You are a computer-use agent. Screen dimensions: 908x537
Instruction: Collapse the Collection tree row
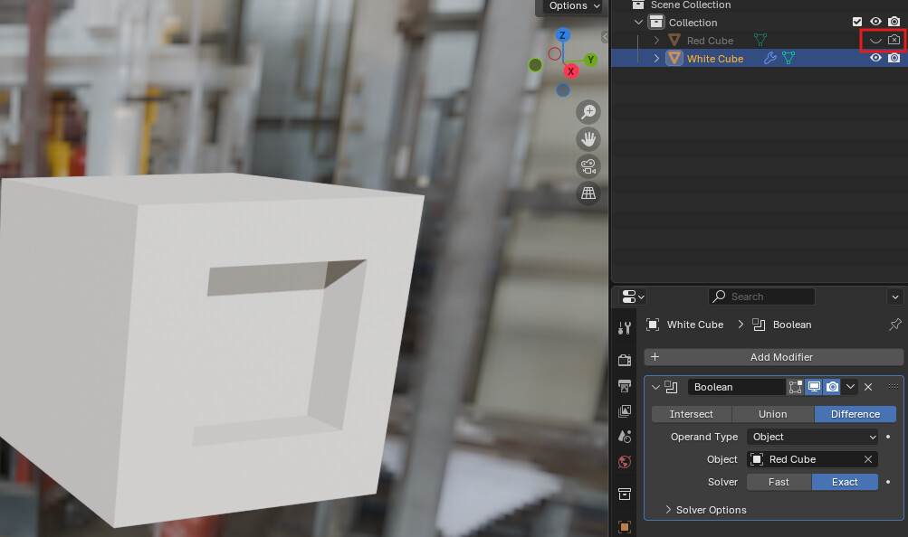coord(638,22)
